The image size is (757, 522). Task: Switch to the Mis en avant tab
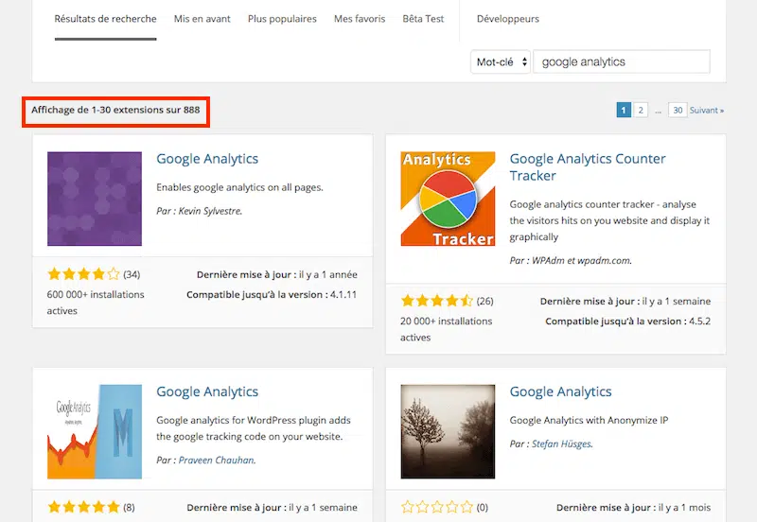click(x=202, y=19)
